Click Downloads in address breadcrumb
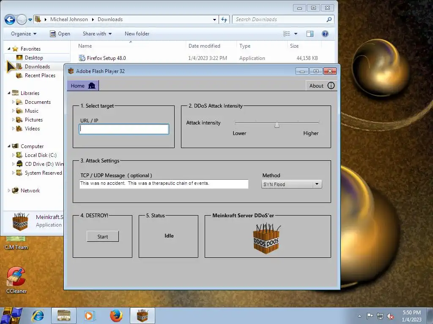This screenshot has width=433, height=324. (110, 19)
